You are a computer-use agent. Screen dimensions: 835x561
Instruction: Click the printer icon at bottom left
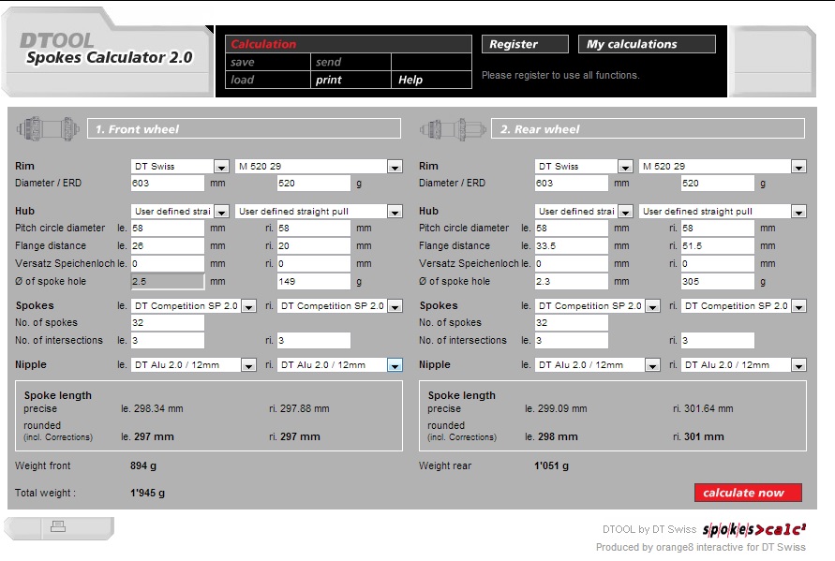[x=57, y=525]
